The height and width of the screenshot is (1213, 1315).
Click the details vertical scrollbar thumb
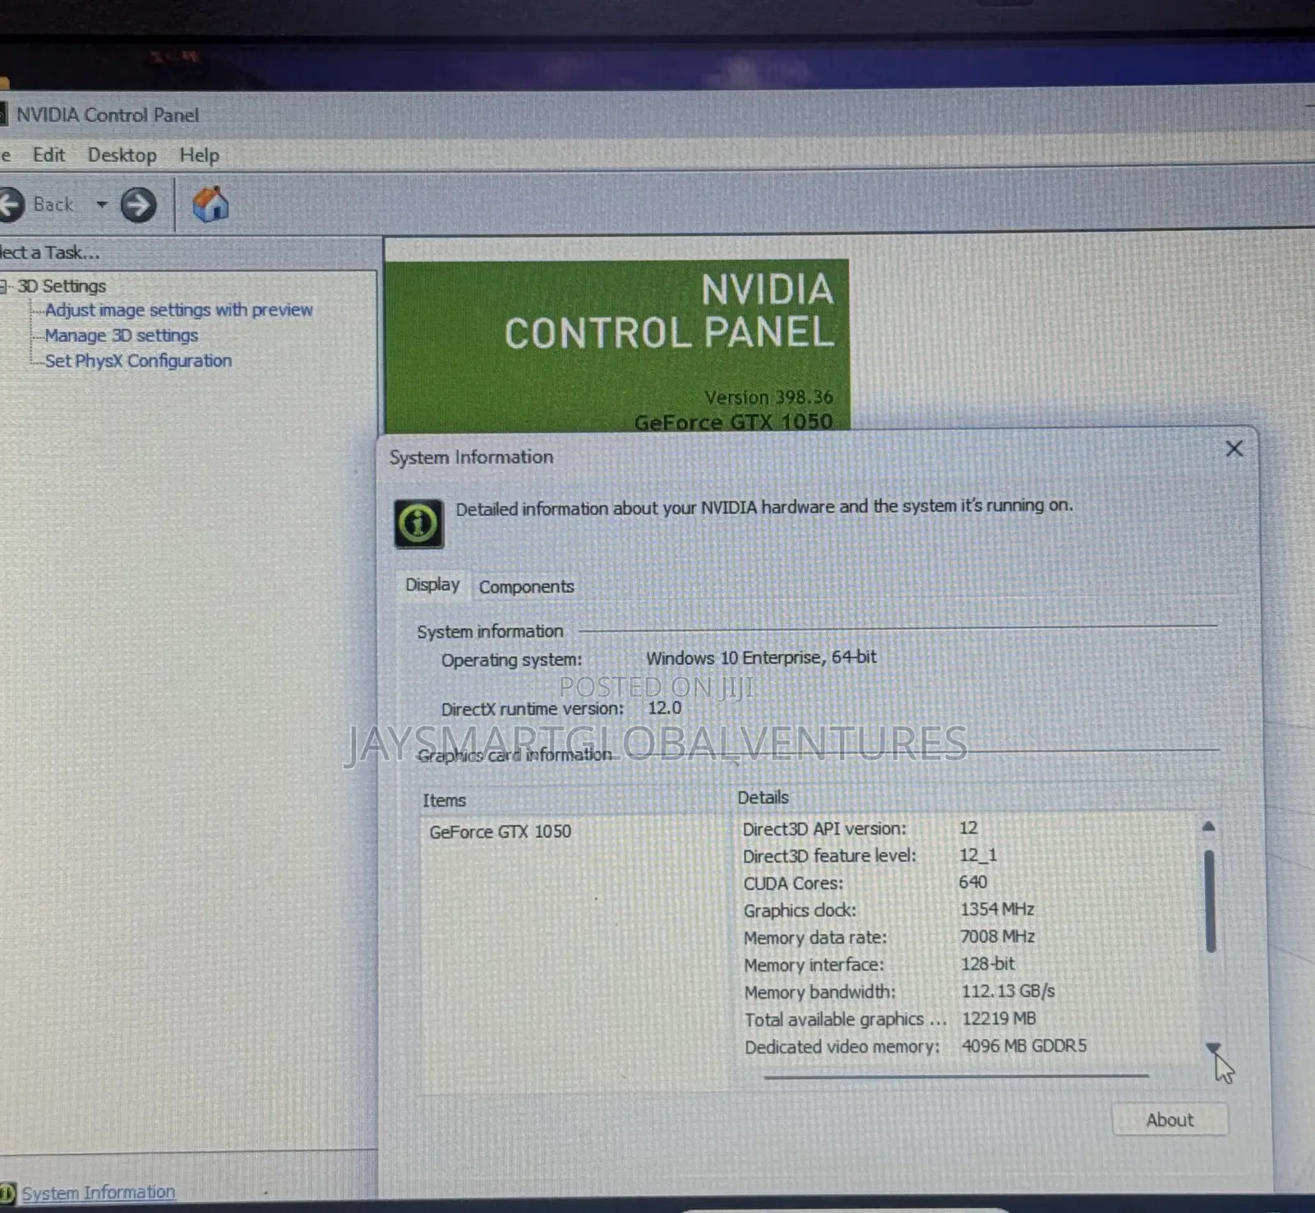(x=1210, y=901)
